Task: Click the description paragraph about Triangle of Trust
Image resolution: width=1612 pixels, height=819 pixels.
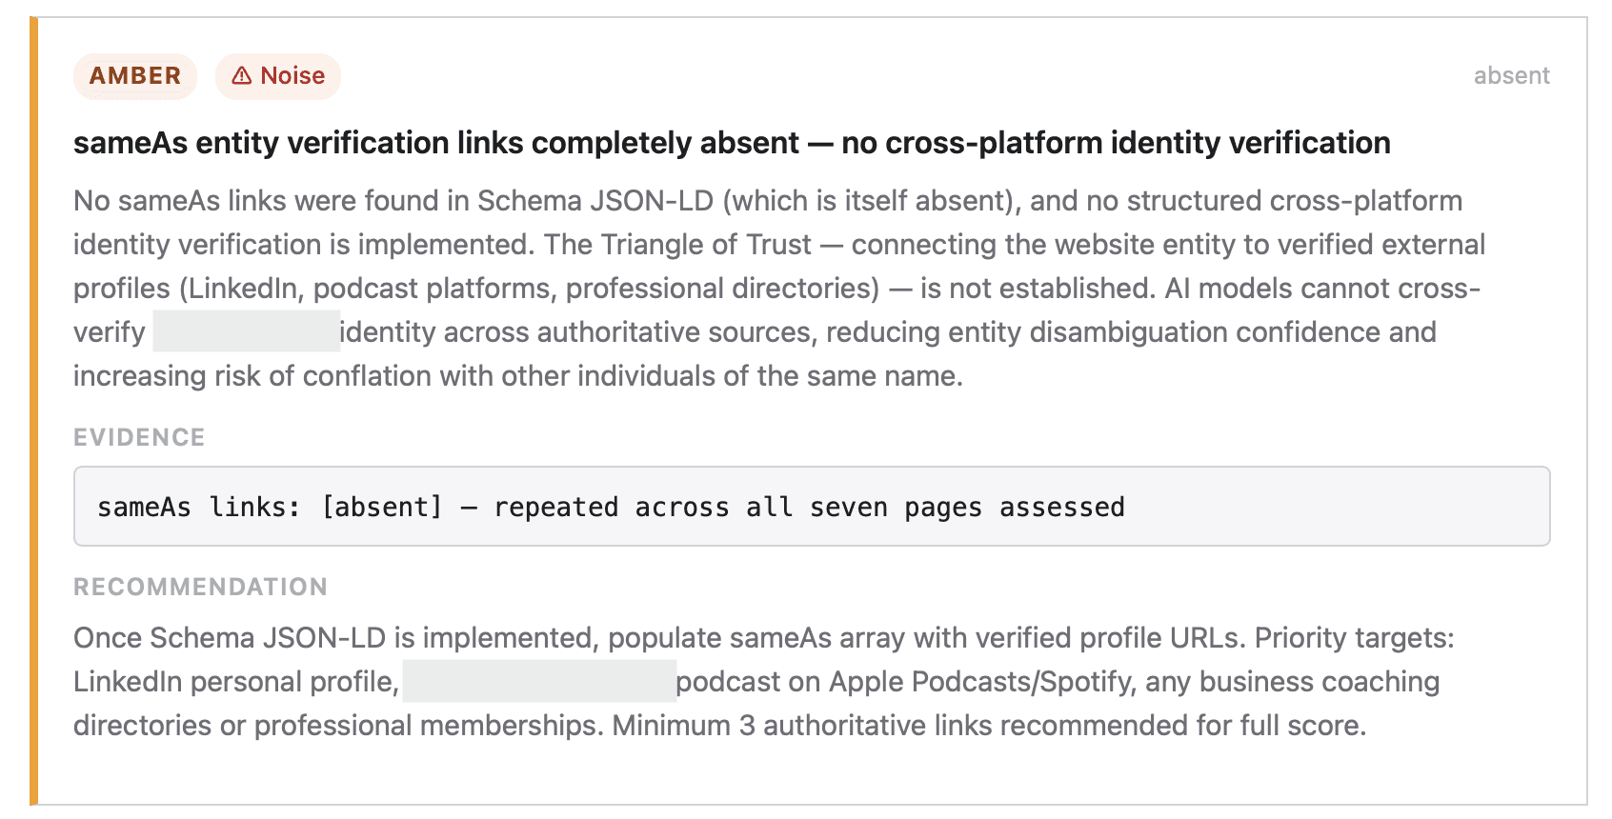Action: tap(779, 289)
